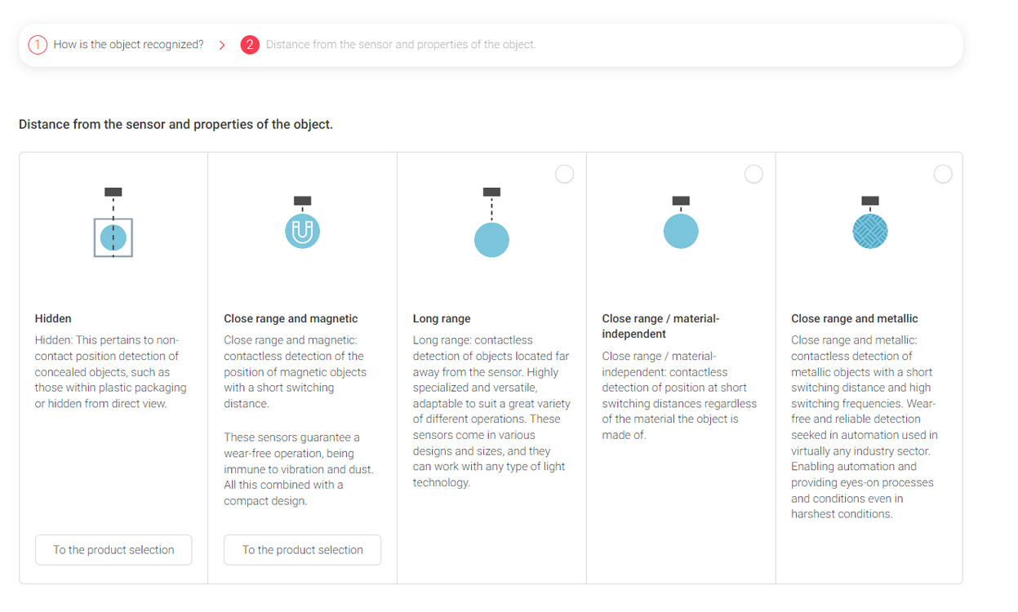Screen dimensions: 1018x612
Task: Click the red chevron between wizard steps
Action: [222, 45]
